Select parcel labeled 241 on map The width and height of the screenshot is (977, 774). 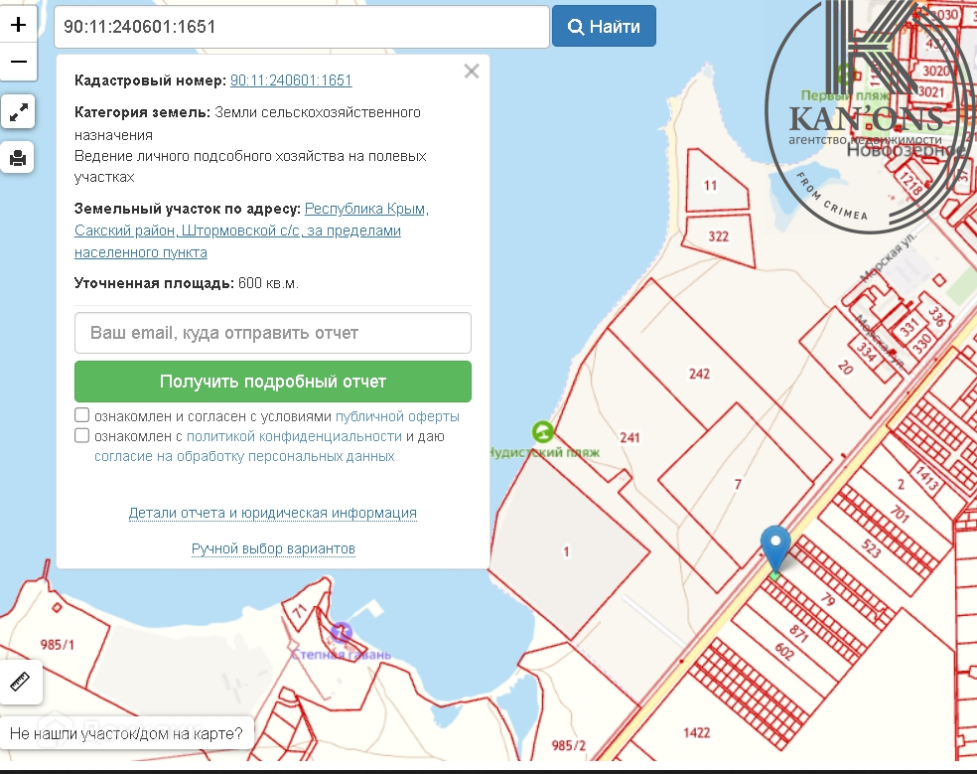click(x=629, y=438)
